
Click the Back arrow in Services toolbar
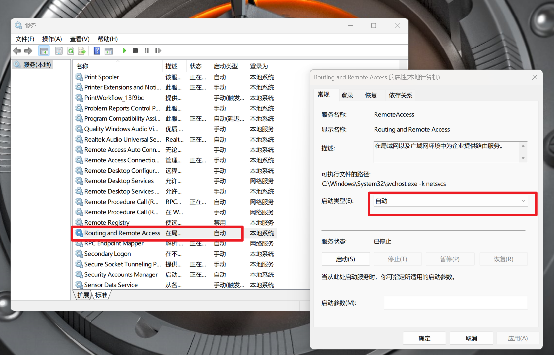[x=17, y=51]
